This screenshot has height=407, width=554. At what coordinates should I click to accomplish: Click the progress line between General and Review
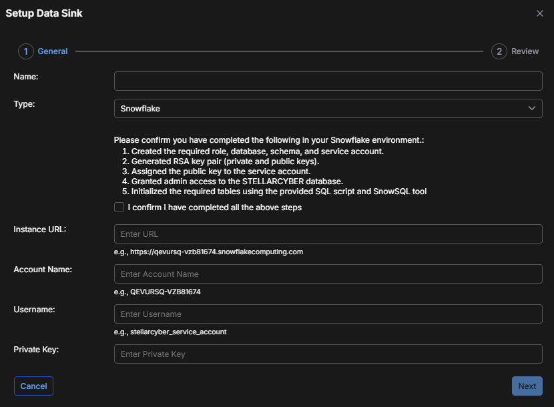click(x=279, y=51)
